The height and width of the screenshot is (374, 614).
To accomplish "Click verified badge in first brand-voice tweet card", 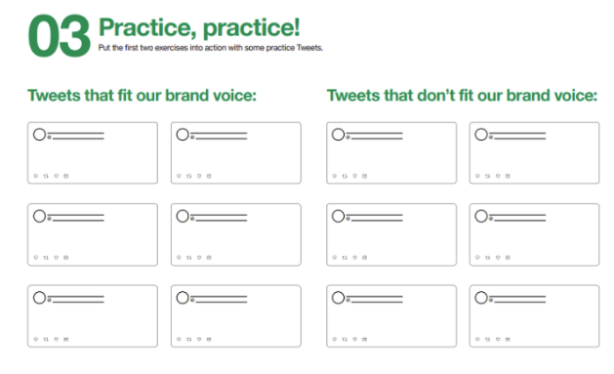I will click(x=49, y=137).
